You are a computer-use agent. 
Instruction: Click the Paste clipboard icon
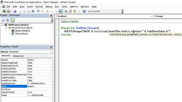(28, 11)
